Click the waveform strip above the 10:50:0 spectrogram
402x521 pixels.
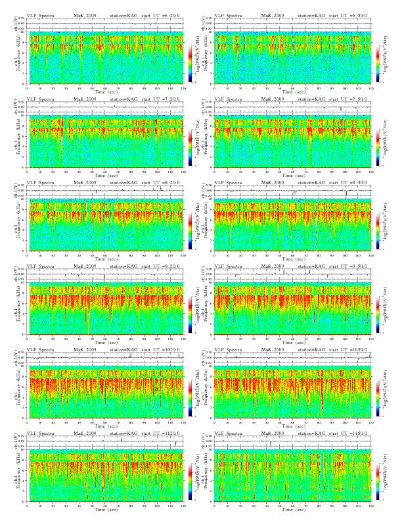point(292,357)
